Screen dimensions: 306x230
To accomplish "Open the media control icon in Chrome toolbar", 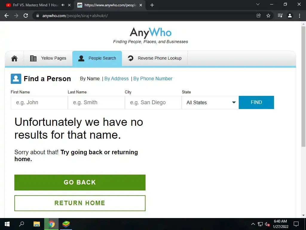I will [280, 16].
